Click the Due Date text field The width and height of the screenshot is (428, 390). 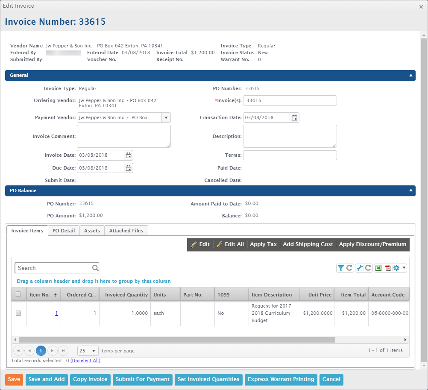[x=100, y=168]
